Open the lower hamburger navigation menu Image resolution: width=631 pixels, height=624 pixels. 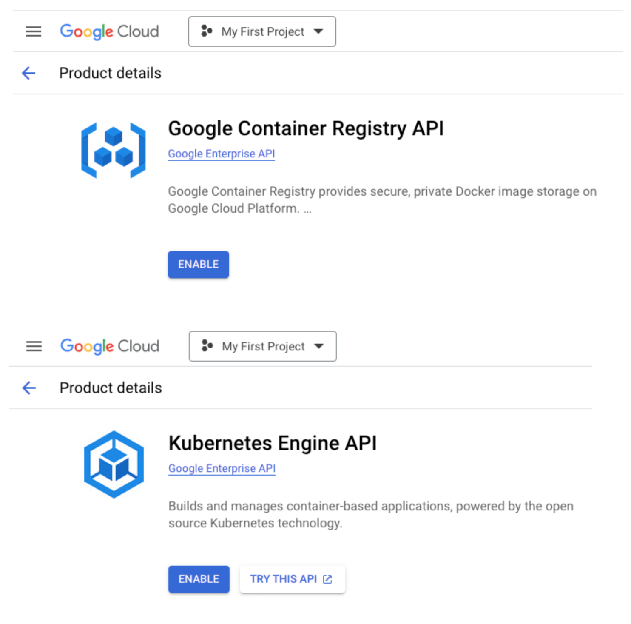pyautogui.click(x=34, y=346)
